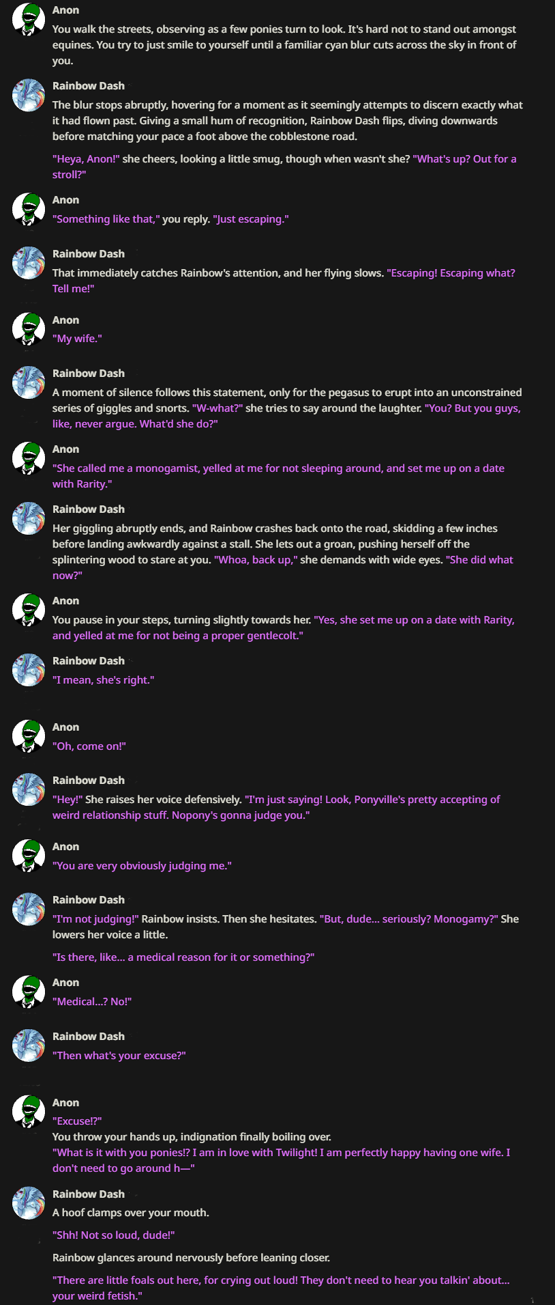This screenshot has width=555, height=1305.
Task: Select the Rainbow Dash name above "I'm not judging!"
Action: tap(89, 900)
